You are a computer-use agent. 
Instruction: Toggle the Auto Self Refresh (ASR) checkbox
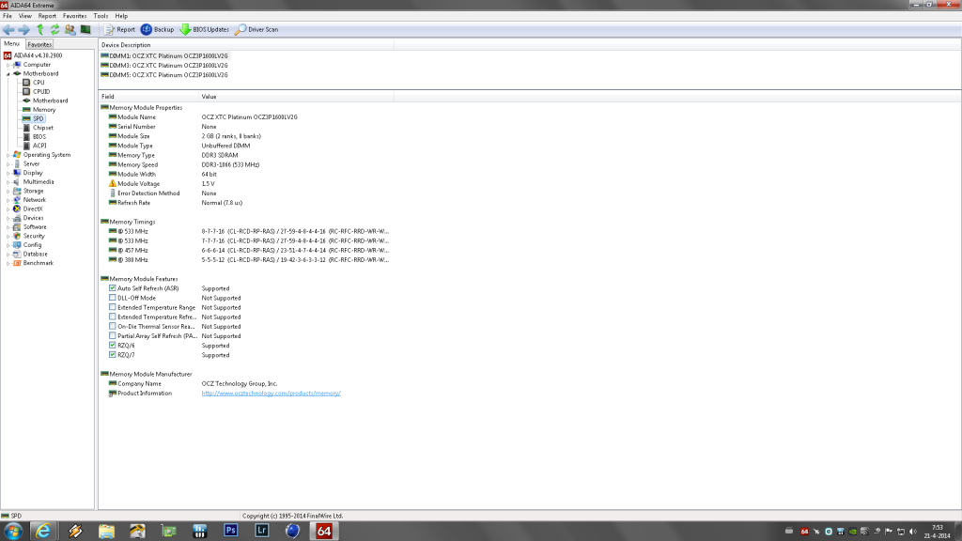[x=113, y=288]
